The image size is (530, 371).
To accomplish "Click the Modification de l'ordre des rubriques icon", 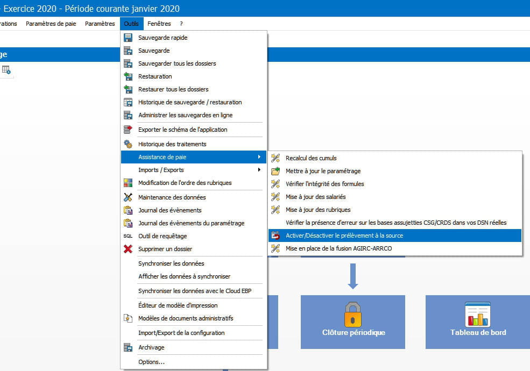I will tap(128, 183).
